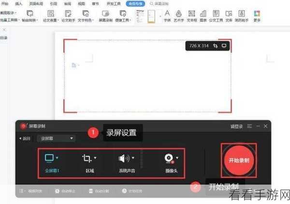290x204 pixels.
Task: Toggle the 摄像头 webcam icon
Action: tap(169, 158)
